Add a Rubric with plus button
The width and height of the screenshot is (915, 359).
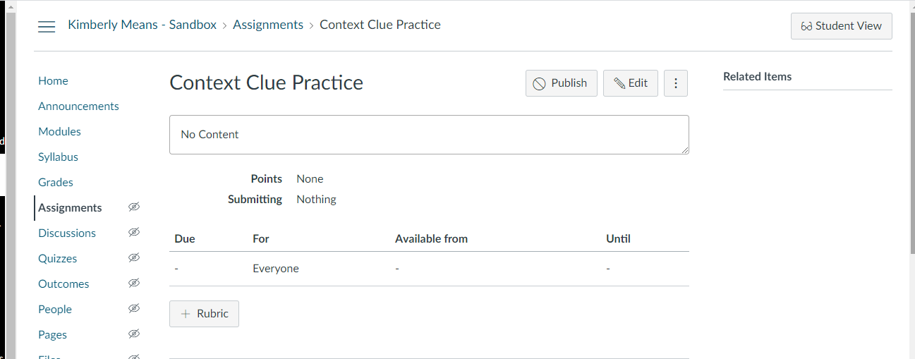[205, 314]
